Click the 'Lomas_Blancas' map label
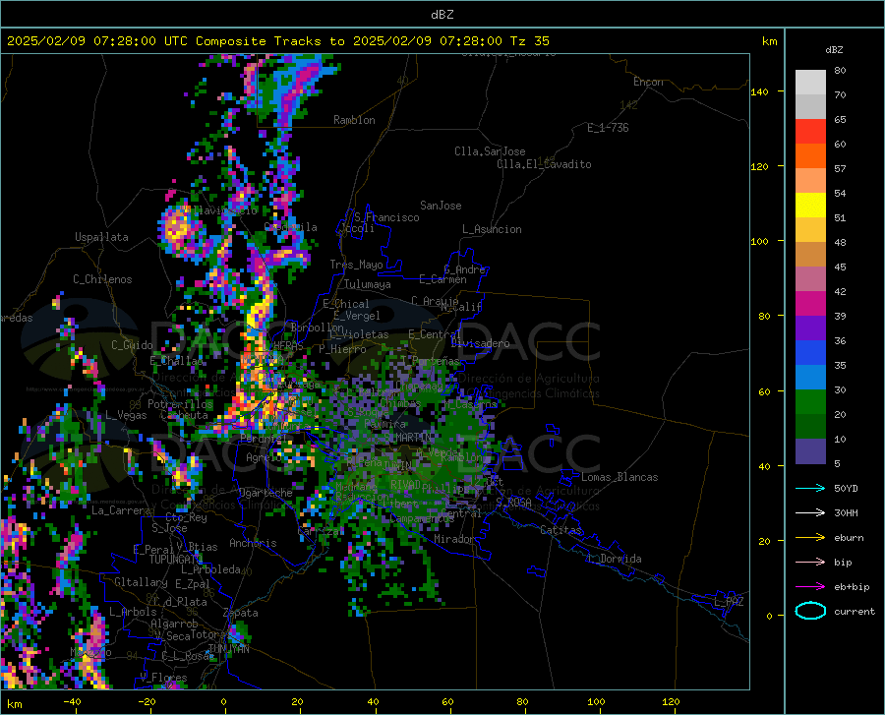The height and width of the screenshot is (715, 885). pos(619,477)
